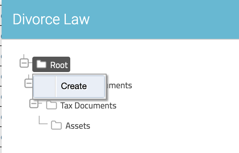Image resolution: width=239 pixels, height=153 pixels.
Task: Click the Divorce Law header title
Action: pyautogui.click(x=51, y=19)
